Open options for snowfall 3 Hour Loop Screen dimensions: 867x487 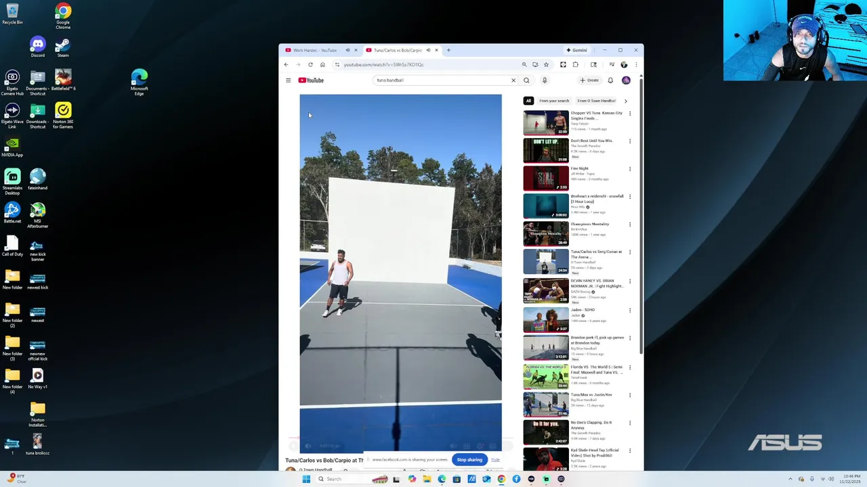click(x=630, y=197)
